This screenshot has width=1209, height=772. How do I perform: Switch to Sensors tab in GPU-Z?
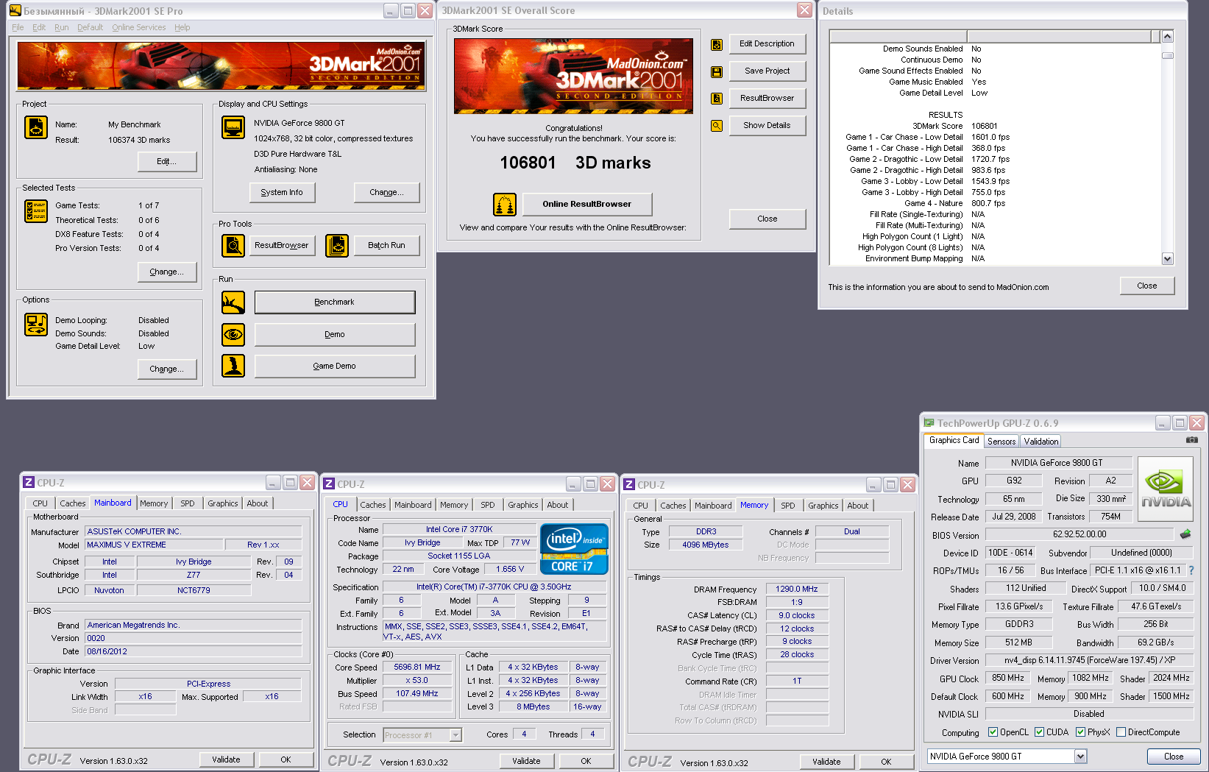[x=1001, y=442]
